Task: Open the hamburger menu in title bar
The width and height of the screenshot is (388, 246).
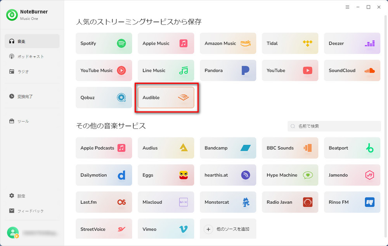Action: (x=347, y=7)
